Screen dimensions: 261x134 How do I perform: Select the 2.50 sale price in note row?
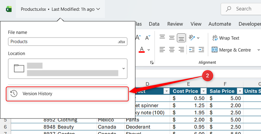pyautogui.click(x=225, y=112)
